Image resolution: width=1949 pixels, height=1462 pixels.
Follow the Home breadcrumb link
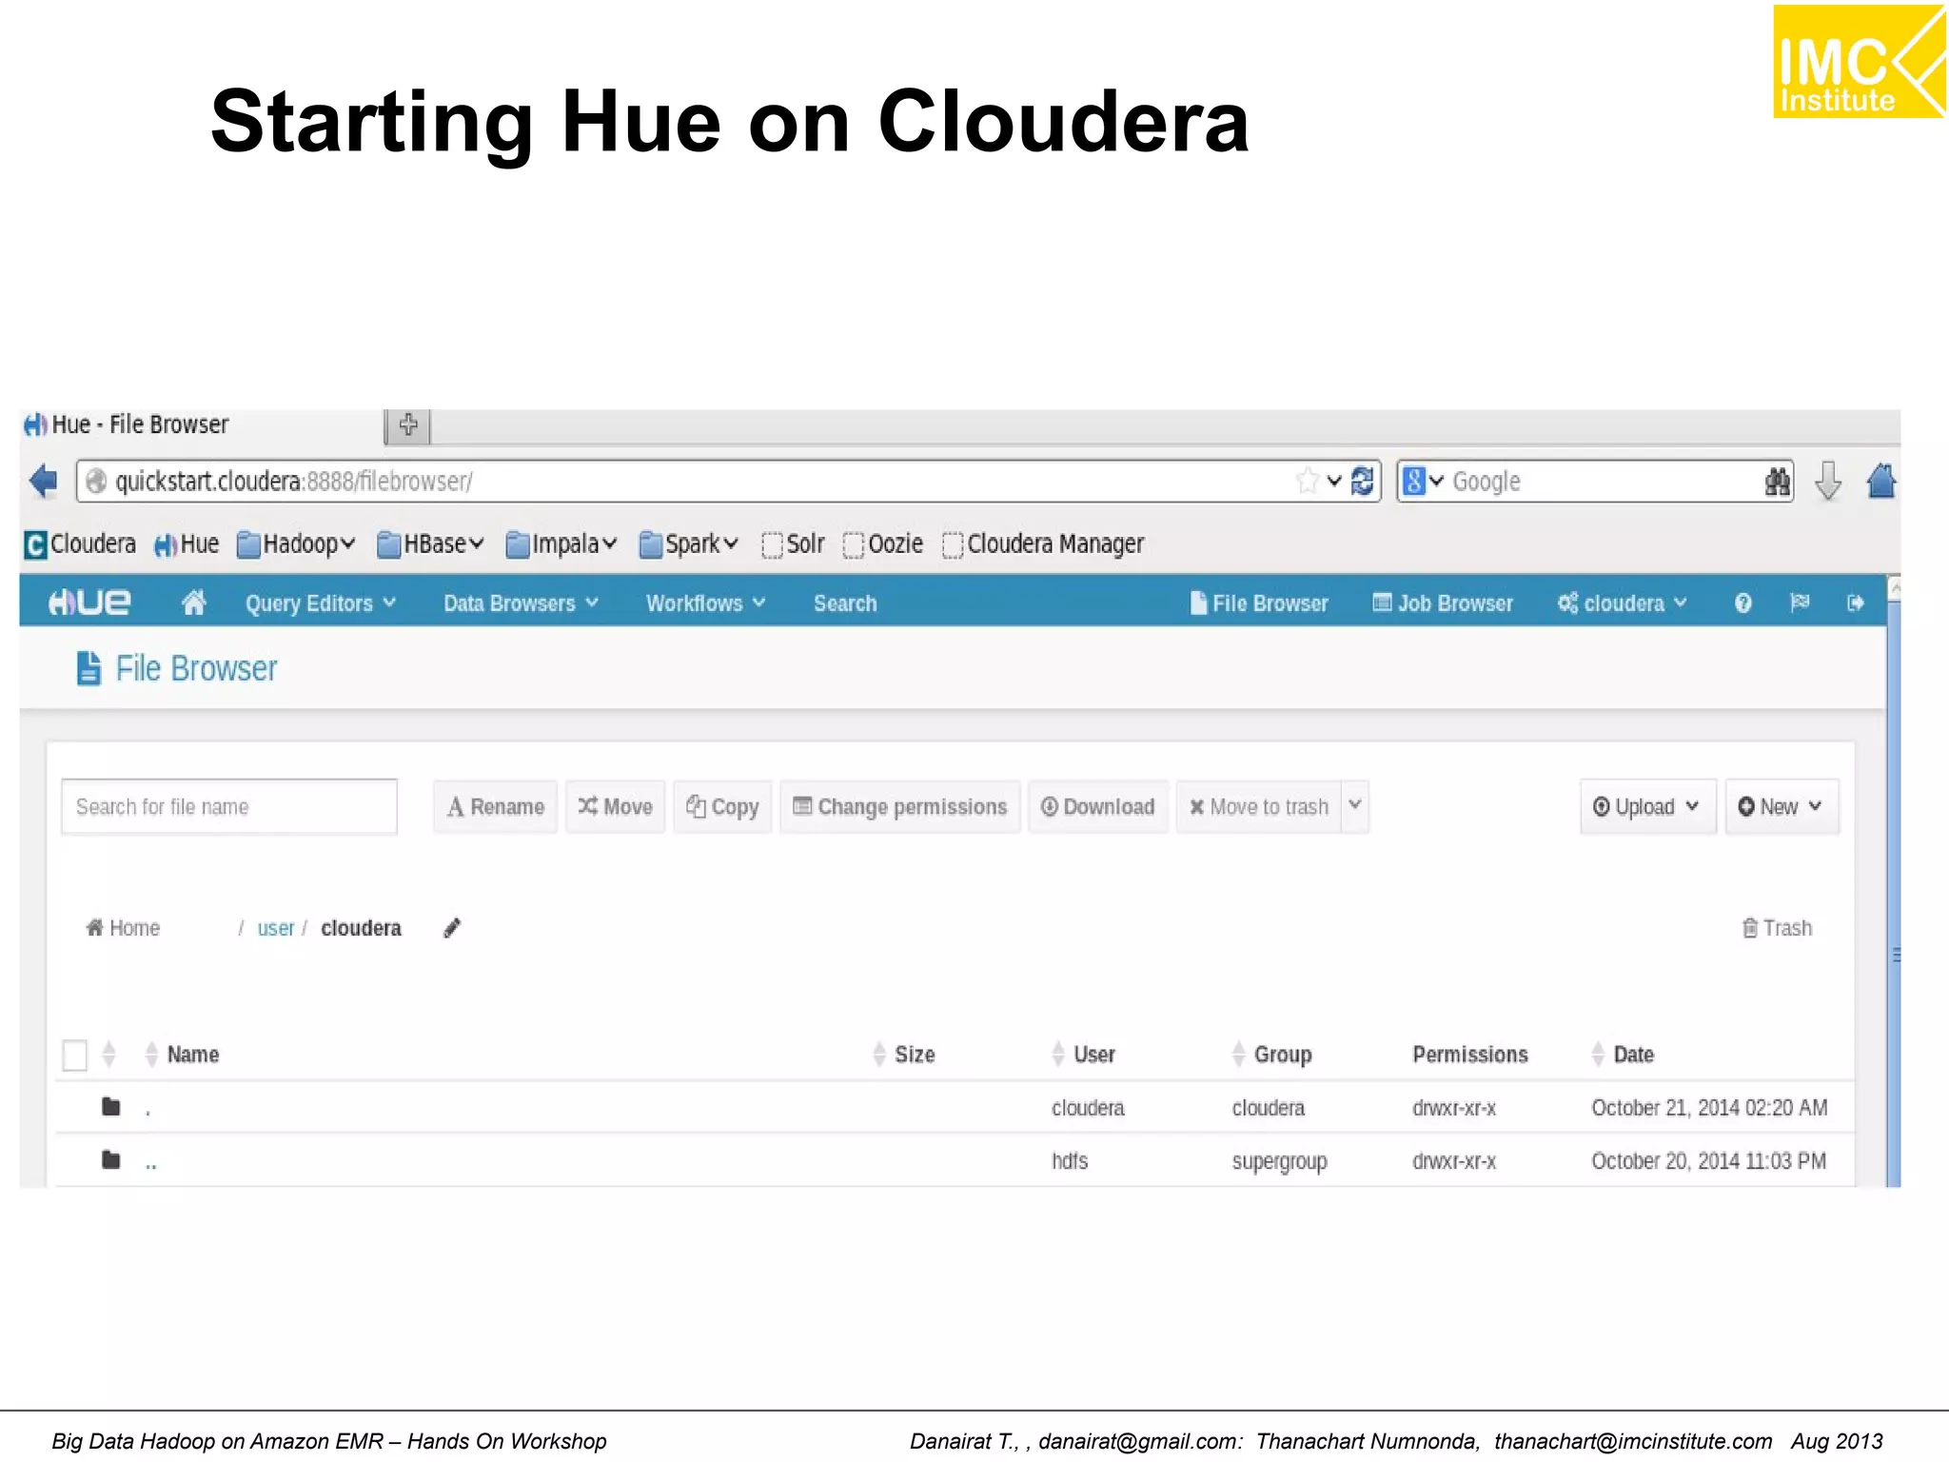click(123, 928)
